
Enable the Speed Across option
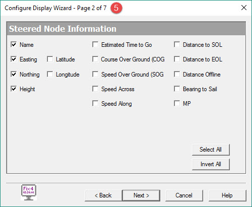[95, 89]
